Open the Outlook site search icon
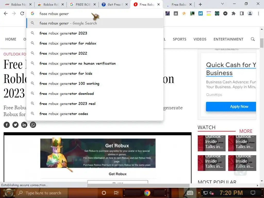The width and height of the screenshot is (264, 198). pyautogui.click(x=253, y=39)
